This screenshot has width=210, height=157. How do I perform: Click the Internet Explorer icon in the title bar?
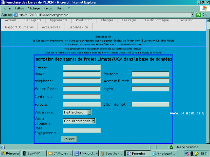(2, 2)
